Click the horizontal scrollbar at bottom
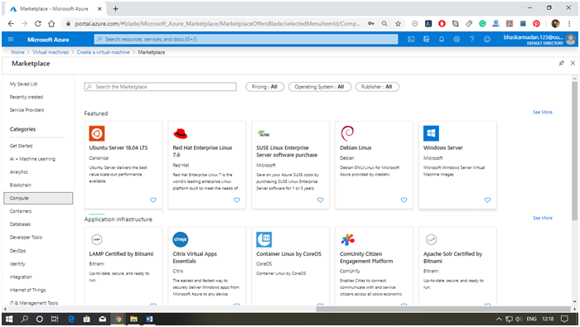The height and width of the screenshot is (327, 580). tap(443, 309)
